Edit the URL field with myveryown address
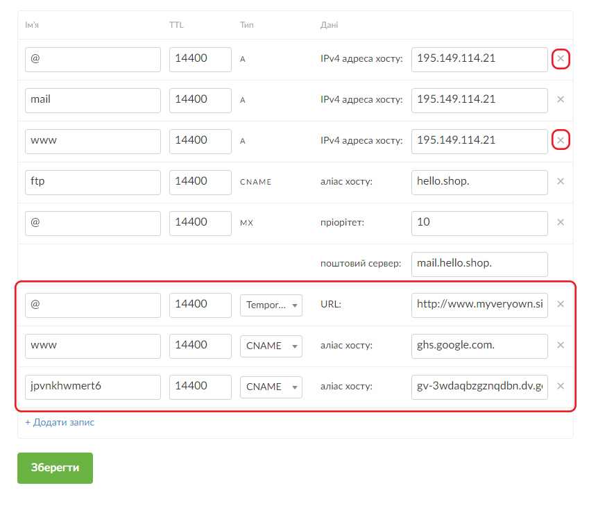 (479, 305)
